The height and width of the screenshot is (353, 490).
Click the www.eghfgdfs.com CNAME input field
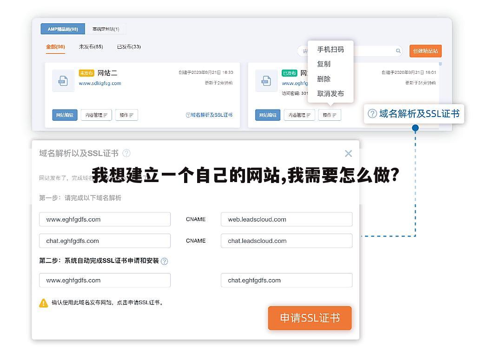point(105,219)
